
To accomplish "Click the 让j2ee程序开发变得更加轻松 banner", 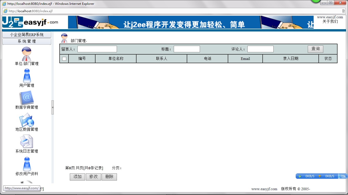I will [191, 22].
